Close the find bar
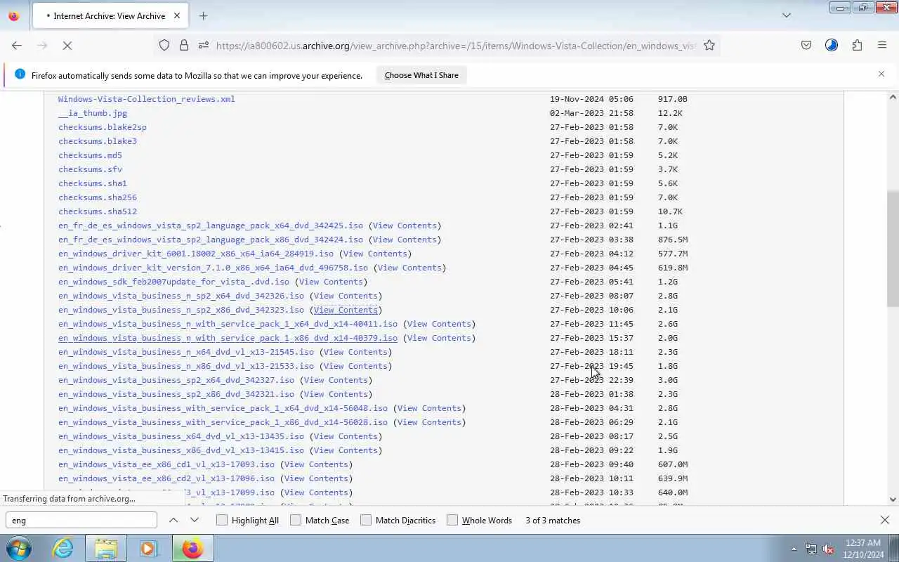 885,520
